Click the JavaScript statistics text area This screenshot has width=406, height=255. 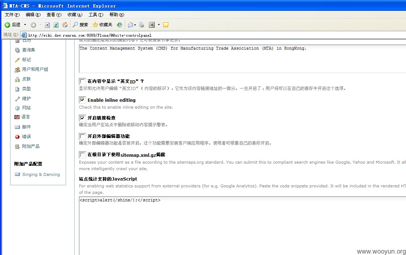click(242, 226)
